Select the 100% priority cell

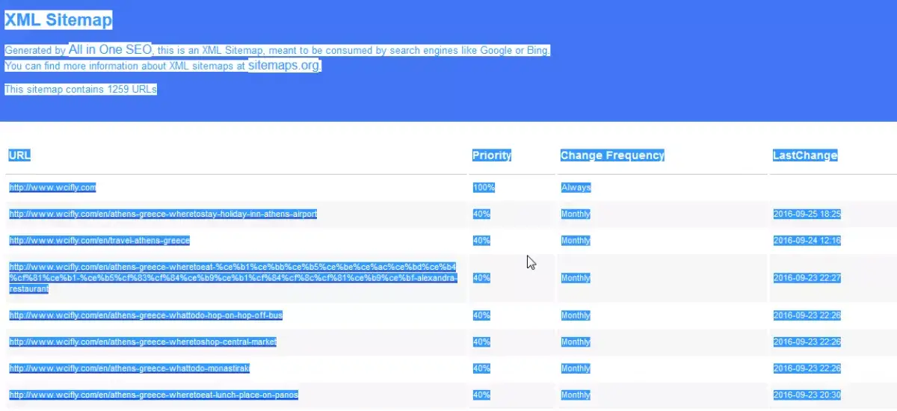click(x=484, y=188)
